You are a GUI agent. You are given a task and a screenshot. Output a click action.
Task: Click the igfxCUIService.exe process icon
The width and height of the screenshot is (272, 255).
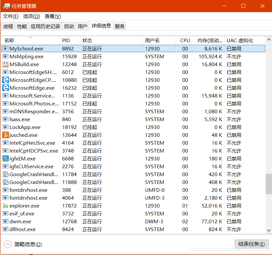(x=5, y=166)
